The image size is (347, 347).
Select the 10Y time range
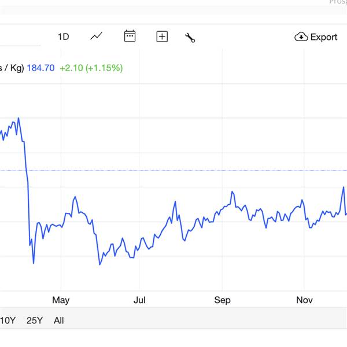pyautogui.click(x=8, y=320)
